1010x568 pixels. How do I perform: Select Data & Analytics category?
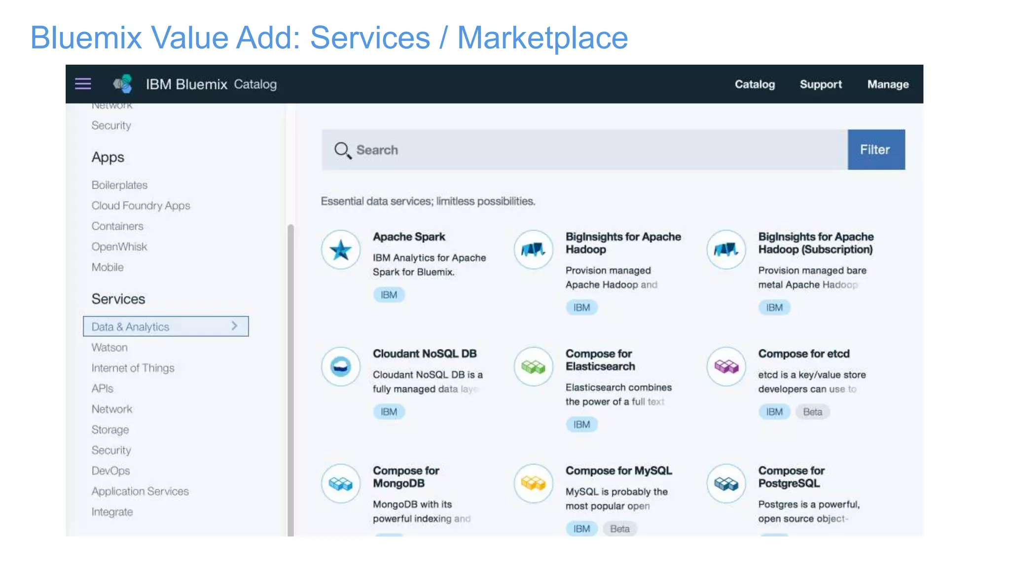point(166,326)
